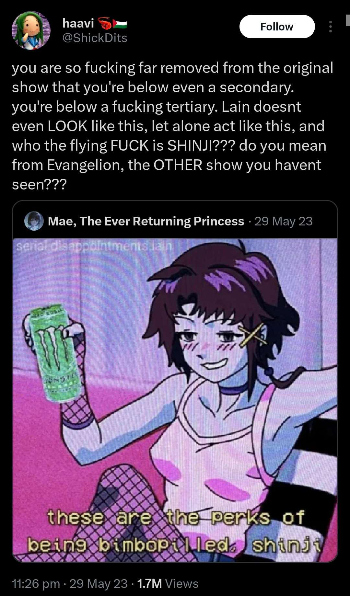Click the character's hair clip in image
350x596 pixels.
[x=253, y=335]
